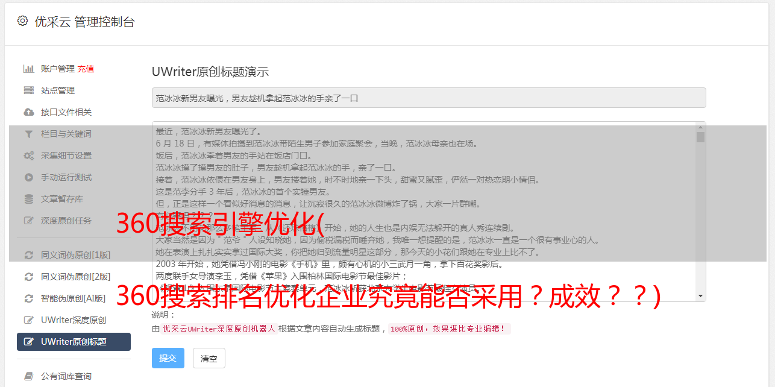Open 账户管理 bar chart icon

point(28,69)
